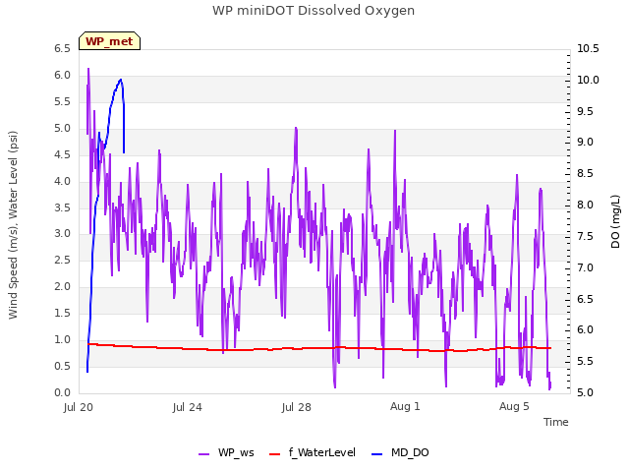Click the red water level line near Jul 28

(297, 348)
